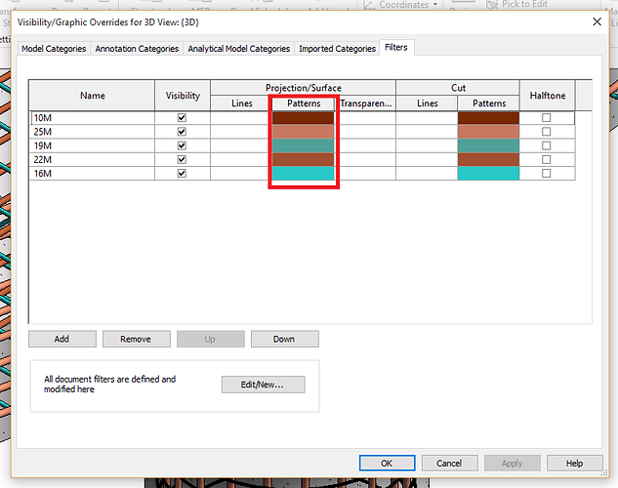The width and height of the screenshot is (618, 488).
Task: Click the Add filter button
Action: [62, 339]
